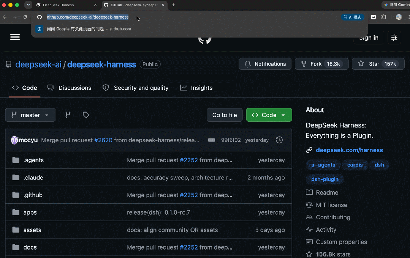
Task: Open the .github folder
Action: (x=33, y=195)
